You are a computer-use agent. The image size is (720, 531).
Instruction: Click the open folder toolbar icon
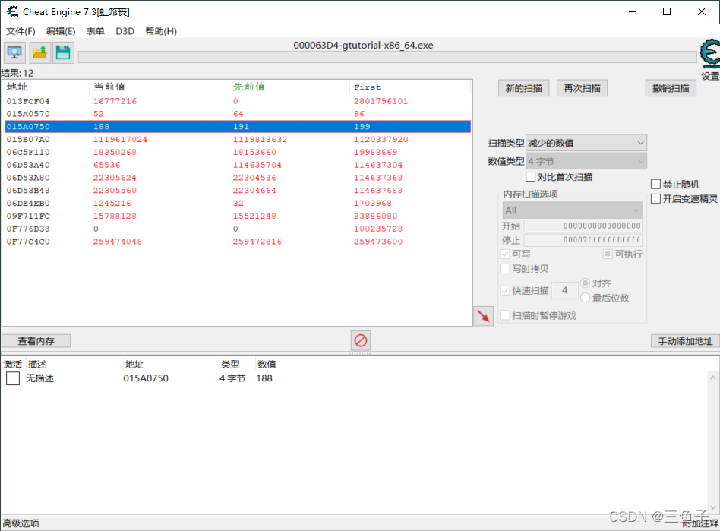click(x=39, y=52)
